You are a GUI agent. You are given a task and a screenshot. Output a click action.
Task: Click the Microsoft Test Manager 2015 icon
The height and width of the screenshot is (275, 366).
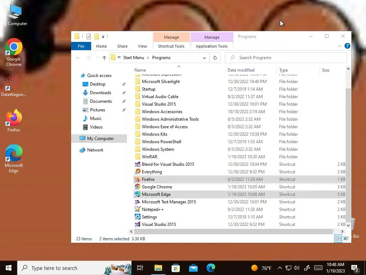click(138, 202)
